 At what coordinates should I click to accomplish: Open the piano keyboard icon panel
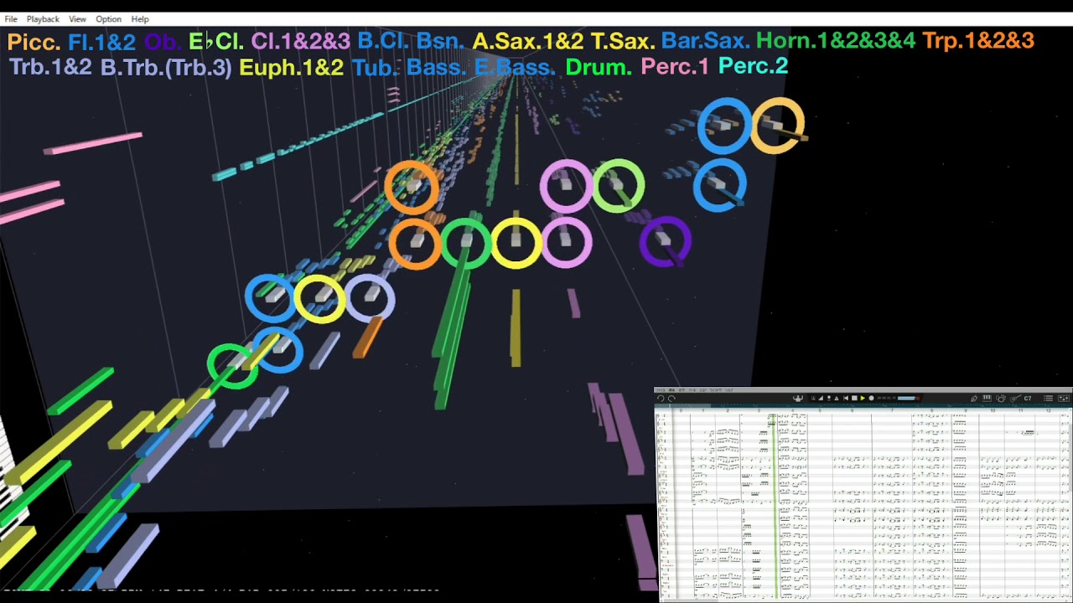coord(987,398)
